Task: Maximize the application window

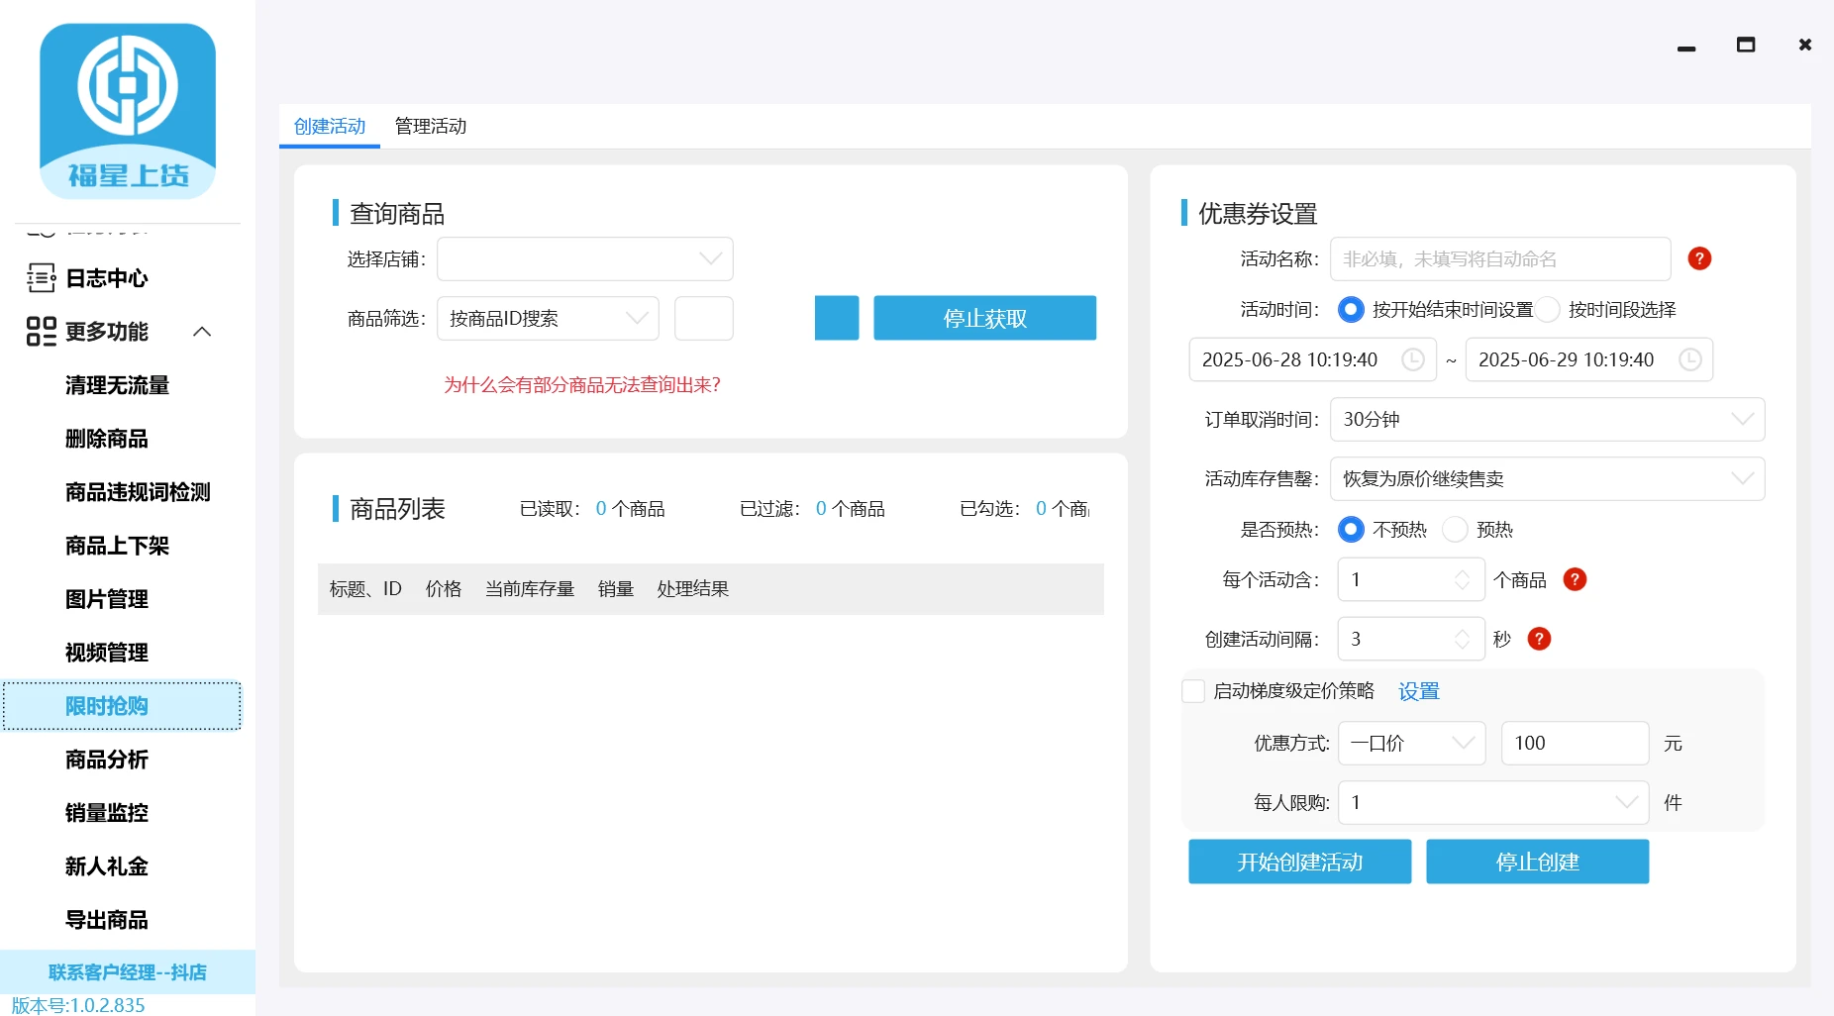Action: tap(1746, 45)
